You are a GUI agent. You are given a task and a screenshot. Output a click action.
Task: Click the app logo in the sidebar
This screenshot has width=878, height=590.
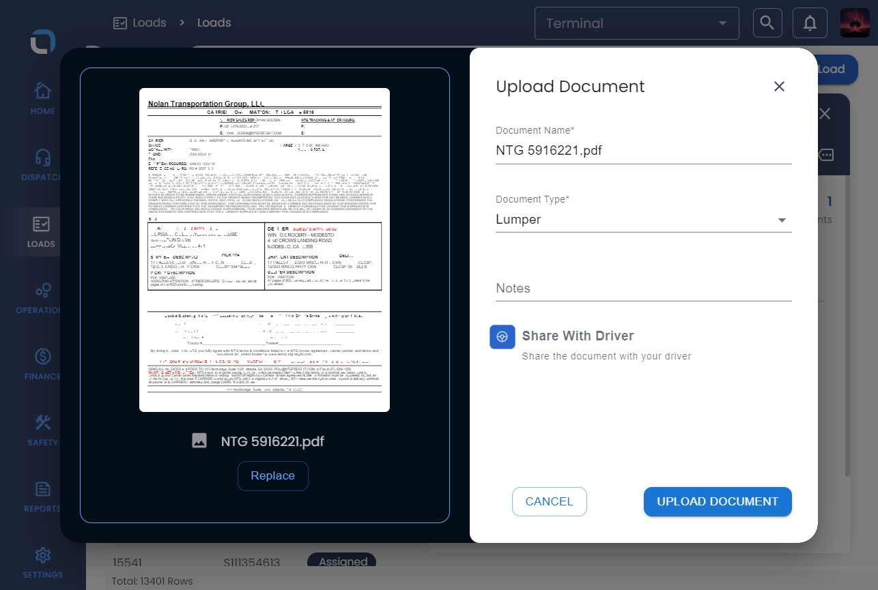42,42
